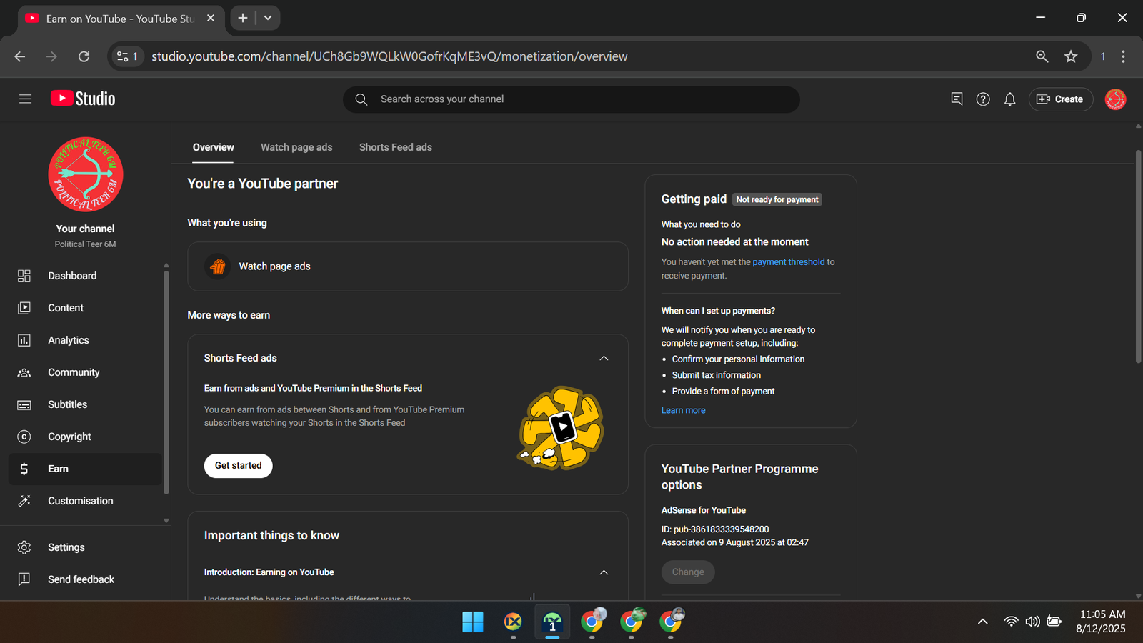Open the Windows Start menu
Image resolution: width=1143 pixels, height=643 pixels.
click(x=472, y=622)
